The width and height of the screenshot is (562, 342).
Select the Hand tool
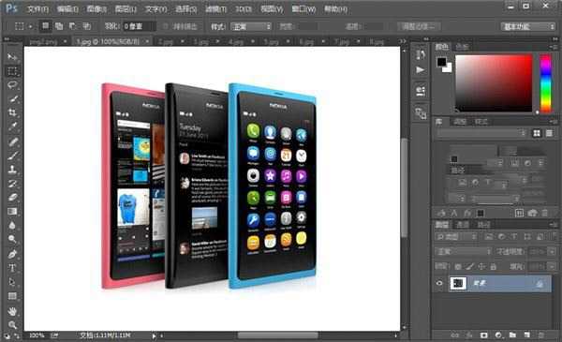point(12,311)
